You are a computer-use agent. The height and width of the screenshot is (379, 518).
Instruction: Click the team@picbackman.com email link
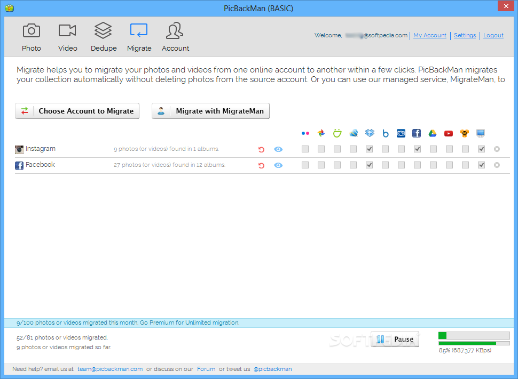click(110, 369)
